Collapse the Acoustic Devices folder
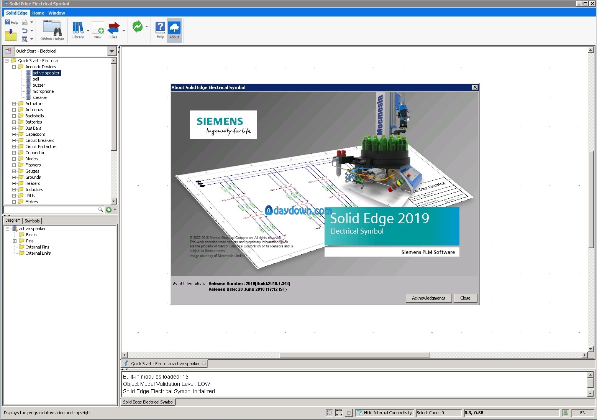 tap(14, 67)
